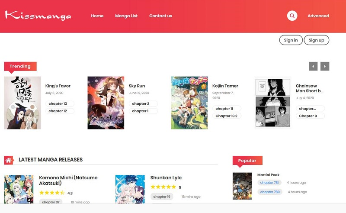346x213 pixels.
Task: Click the '18 mins ago' timestamp
Action: coord(191,197)
